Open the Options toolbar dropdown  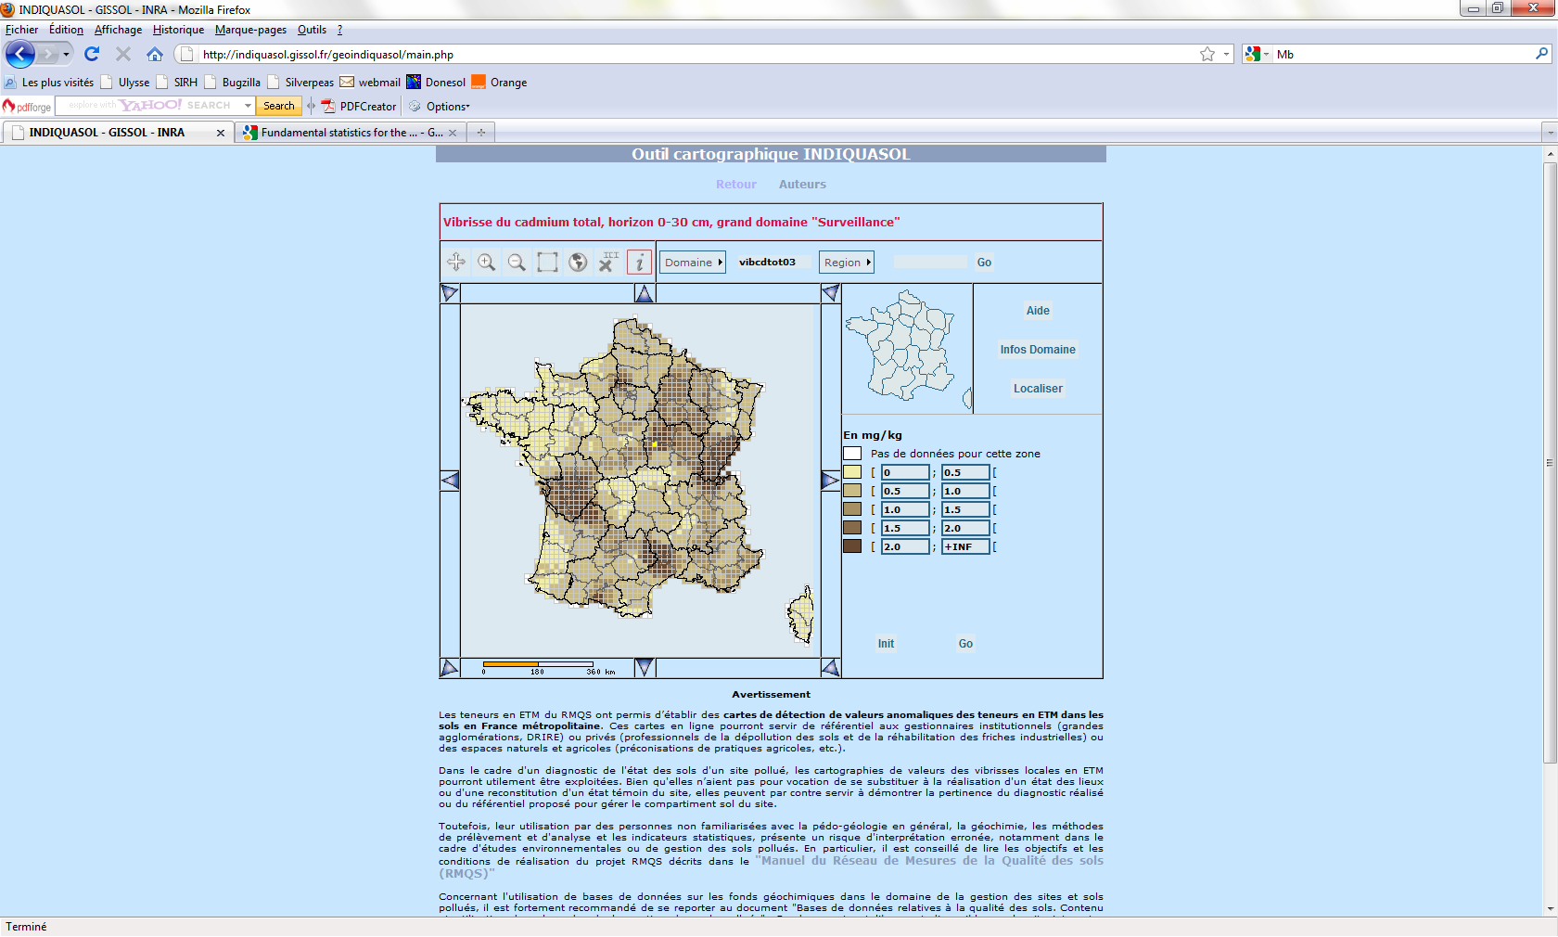click(441, 106)
